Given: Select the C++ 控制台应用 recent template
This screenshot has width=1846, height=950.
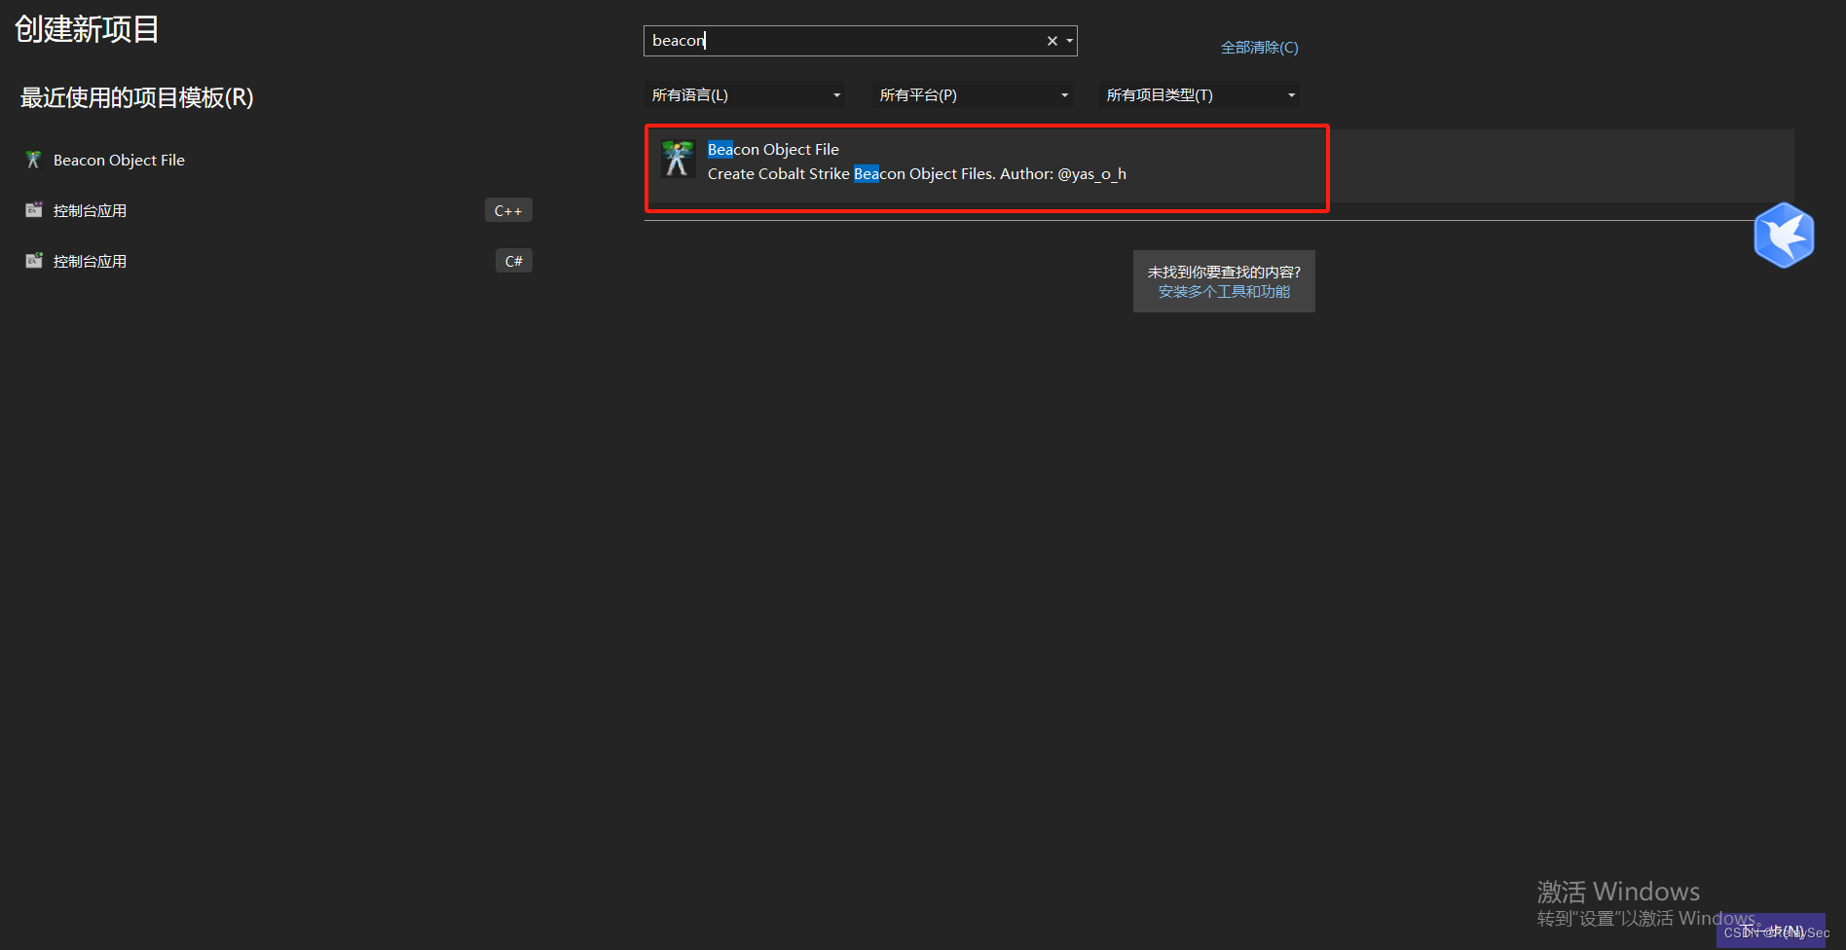Looking at the screenshot, I should pos(277,210).
